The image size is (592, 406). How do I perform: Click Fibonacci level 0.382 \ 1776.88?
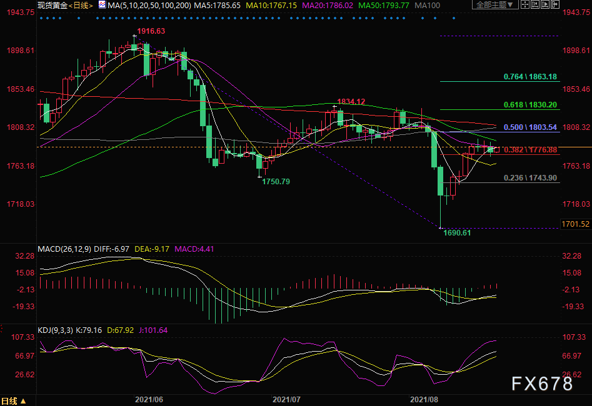(530, 150)
